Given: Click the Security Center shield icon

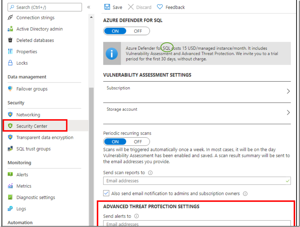Looking at the screenshot, I should [x=10, y=126].
